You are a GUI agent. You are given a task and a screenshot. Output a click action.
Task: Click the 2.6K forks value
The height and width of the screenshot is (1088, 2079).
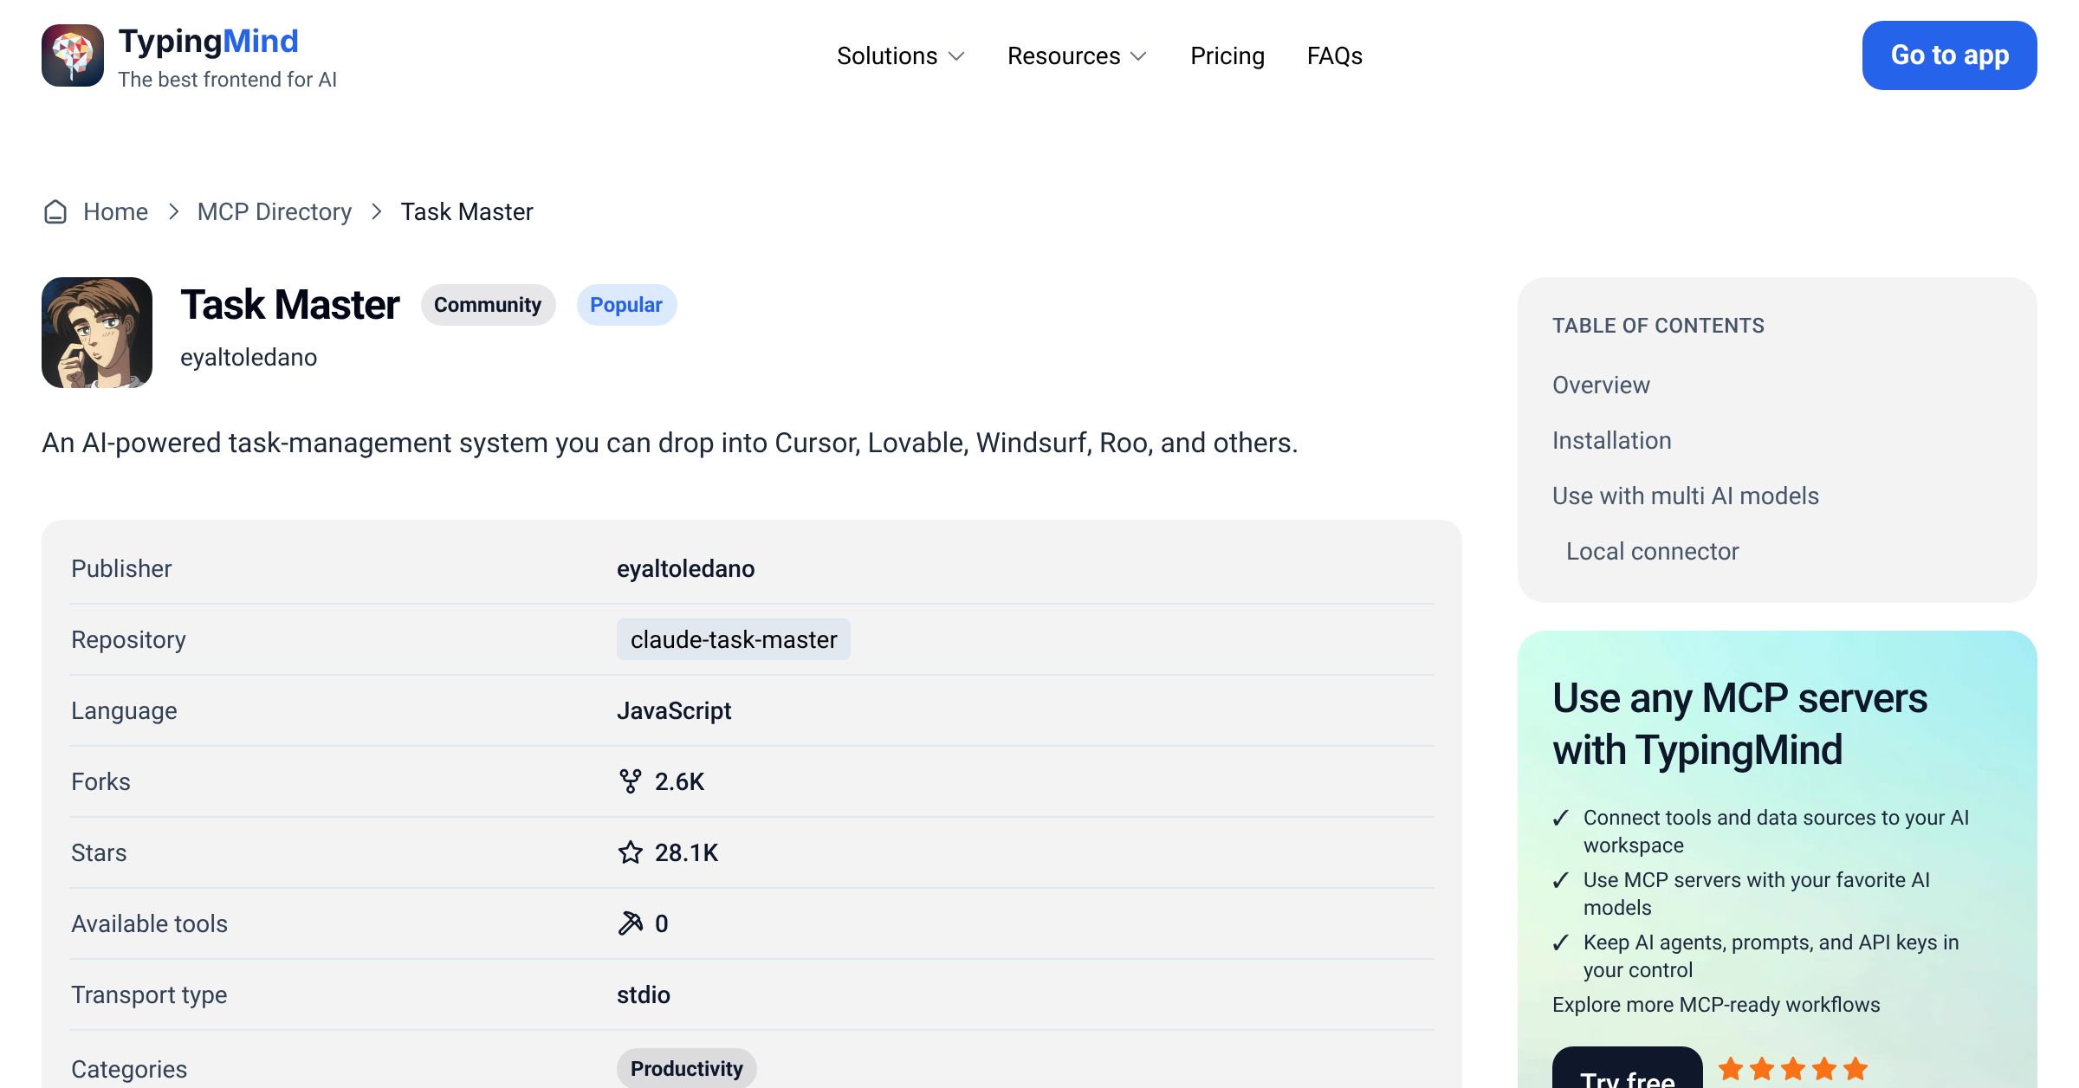680,781
